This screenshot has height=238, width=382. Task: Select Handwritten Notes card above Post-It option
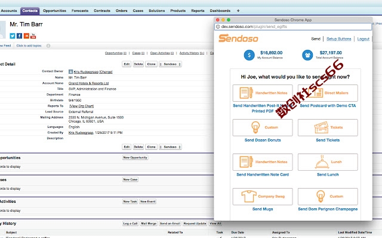tap(263, 93)
